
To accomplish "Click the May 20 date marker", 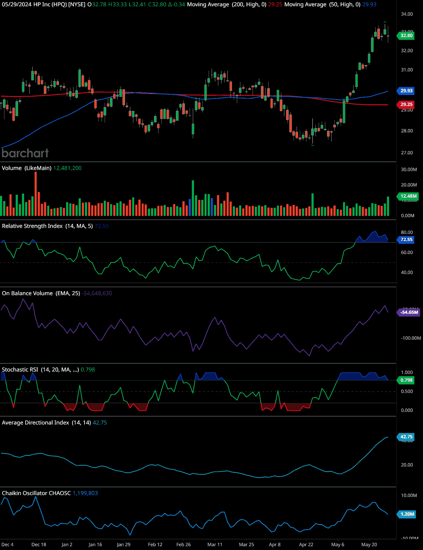I will (369, 545).
